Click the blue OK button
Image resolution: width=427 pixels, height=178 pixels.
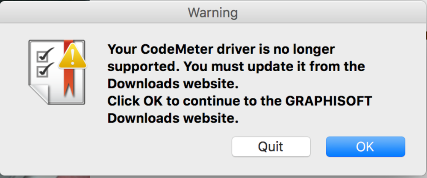pyautogui.click(x=365, y=147)
